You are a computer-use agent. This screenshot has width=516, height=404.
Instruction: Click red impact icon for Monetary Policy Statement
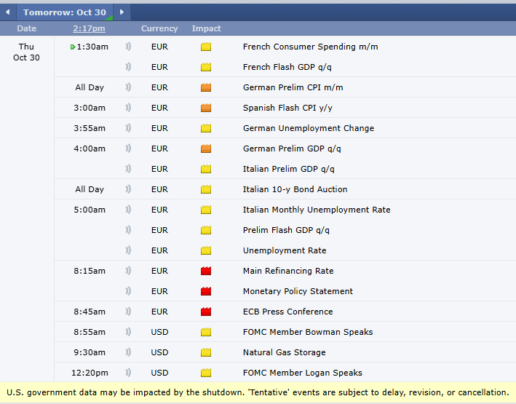(206, 291)
